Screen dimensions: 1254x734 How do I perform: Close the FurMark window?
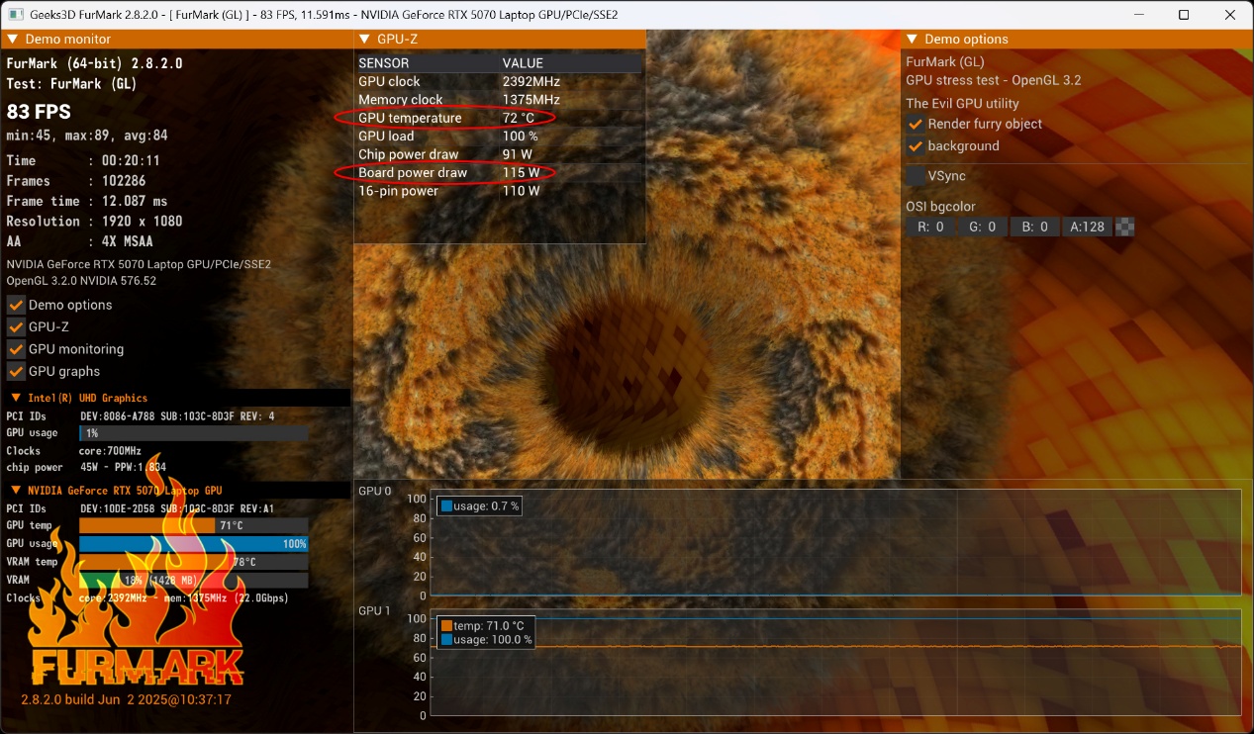point(1230,15)
